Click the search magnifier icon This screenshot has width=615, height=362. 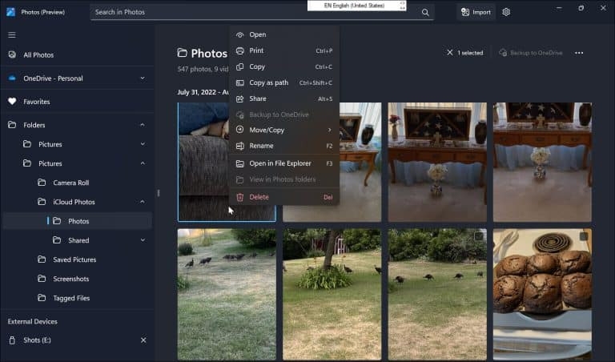click(425, 12)
